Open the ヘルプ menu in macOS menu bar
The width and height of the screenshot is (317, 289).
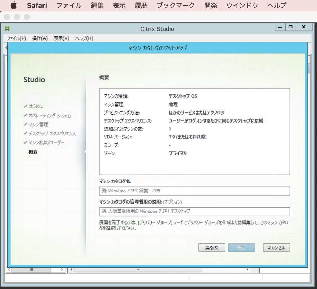[277, 6]
